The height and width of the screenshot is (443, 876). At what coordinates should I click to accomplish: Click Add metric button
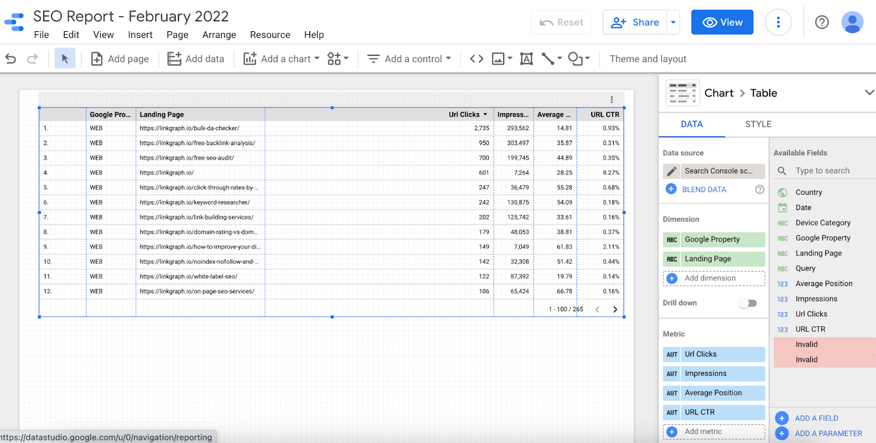click(x=714, y=432)
